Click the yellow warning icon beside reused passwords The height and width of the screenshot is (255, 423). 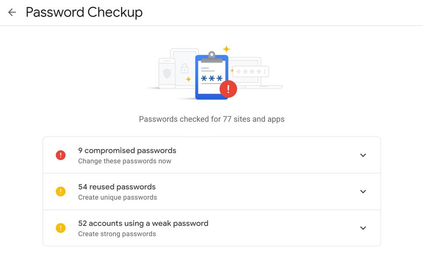point(60,192)
